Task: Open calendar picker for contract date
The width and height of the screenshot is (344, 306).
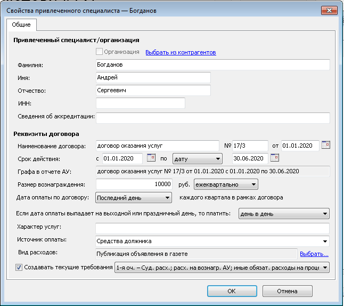Action: click(x=326, y=145)
